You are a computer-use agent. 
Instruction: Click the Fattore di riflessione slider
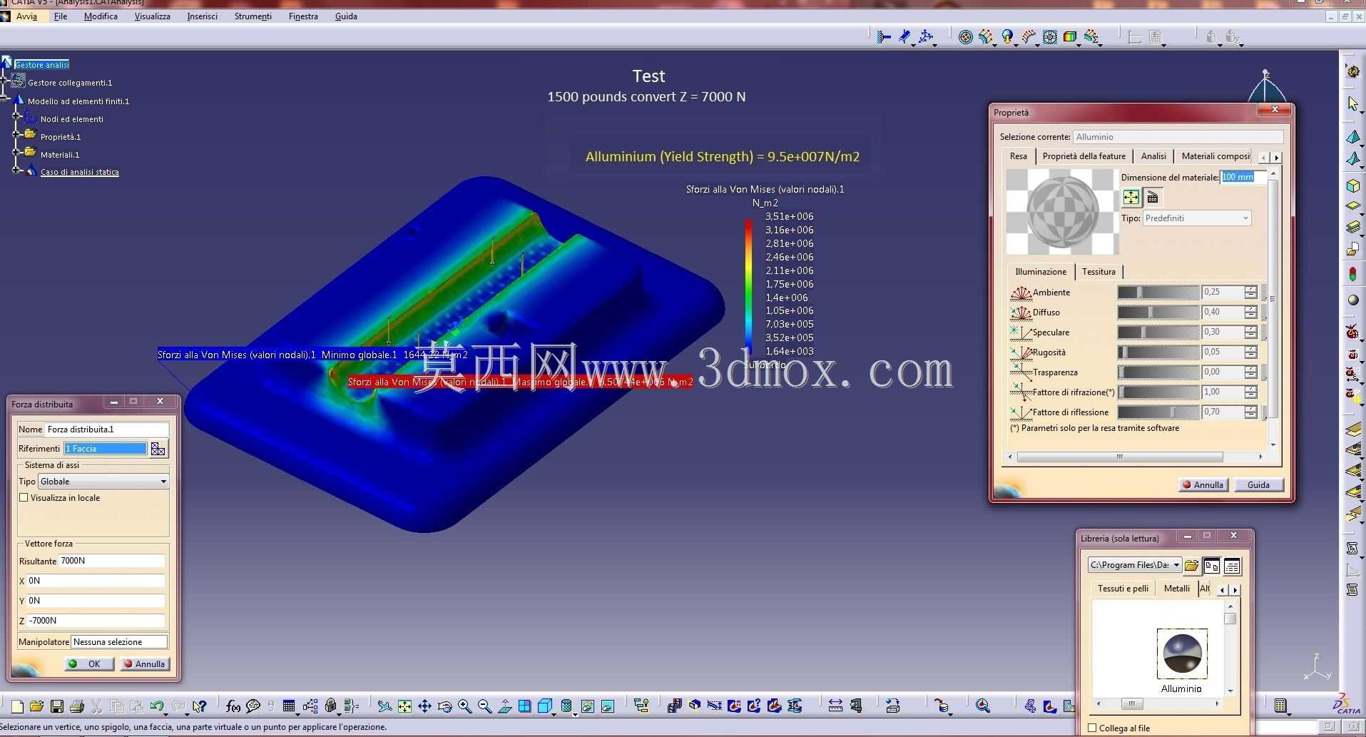pyautogui.click(x=1158, y=412)
